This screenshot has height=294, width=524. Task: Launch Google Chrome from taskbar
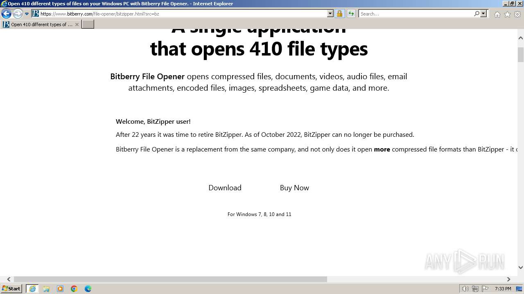pyautogui.click(x=74, y=289)
